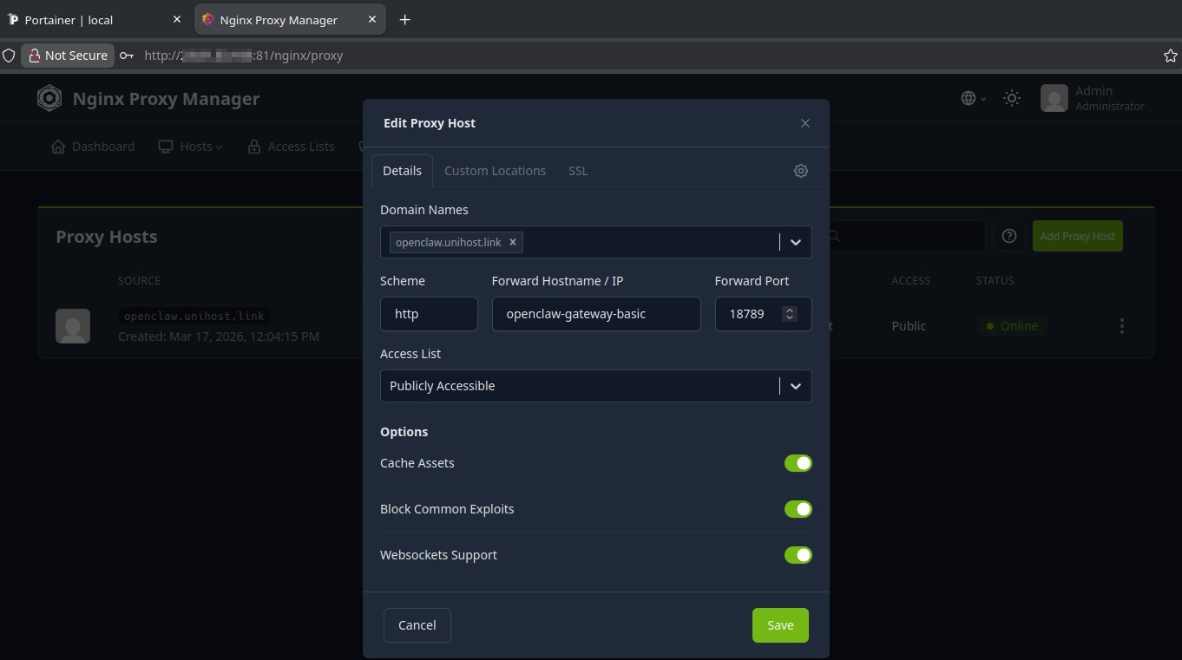The width and height of the screenshot is (1182, 660).
Task: Toggle Cache Assets switch
Action: click(798, 463)
